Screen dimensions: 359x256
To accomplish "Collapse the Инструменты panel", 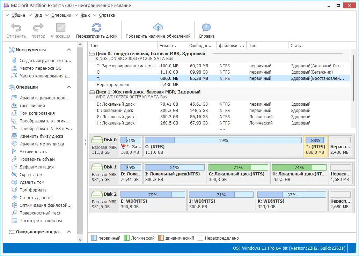I will click(x=69, y=50).
